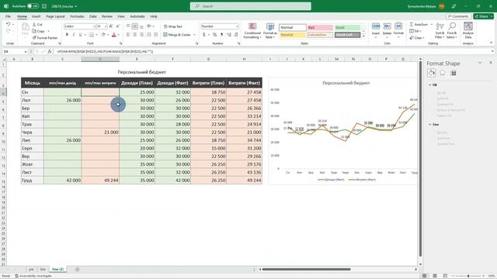Screen dimensions: 497x279
Task: Click the Comments button
Action: (459, 16)
